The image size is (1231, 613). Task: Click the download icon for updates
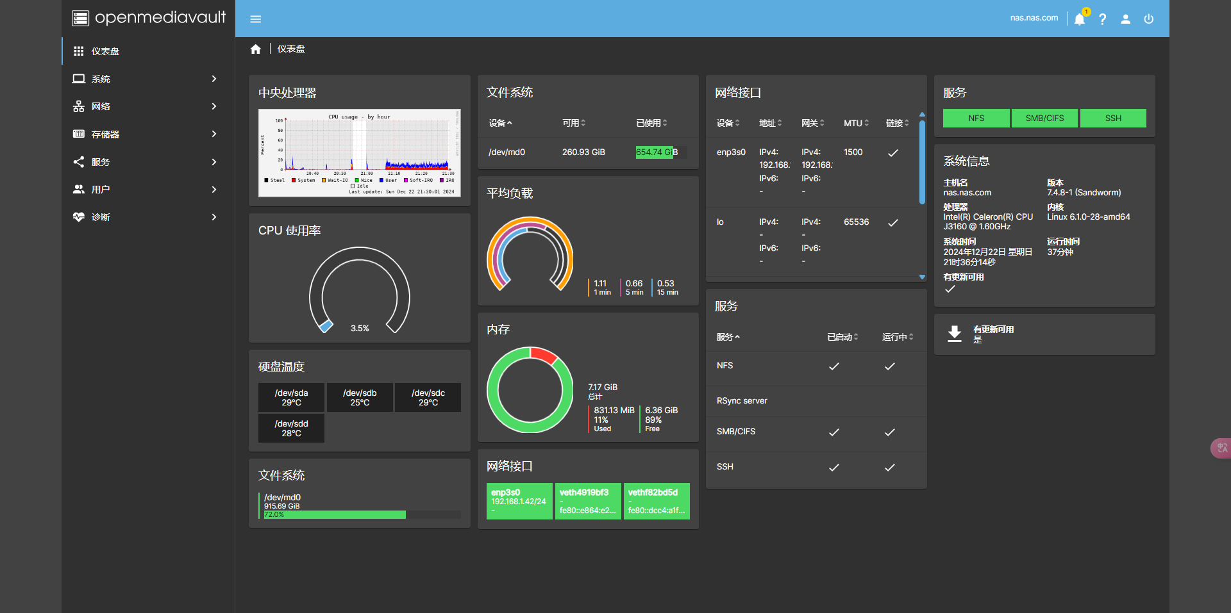pos(955,334)
